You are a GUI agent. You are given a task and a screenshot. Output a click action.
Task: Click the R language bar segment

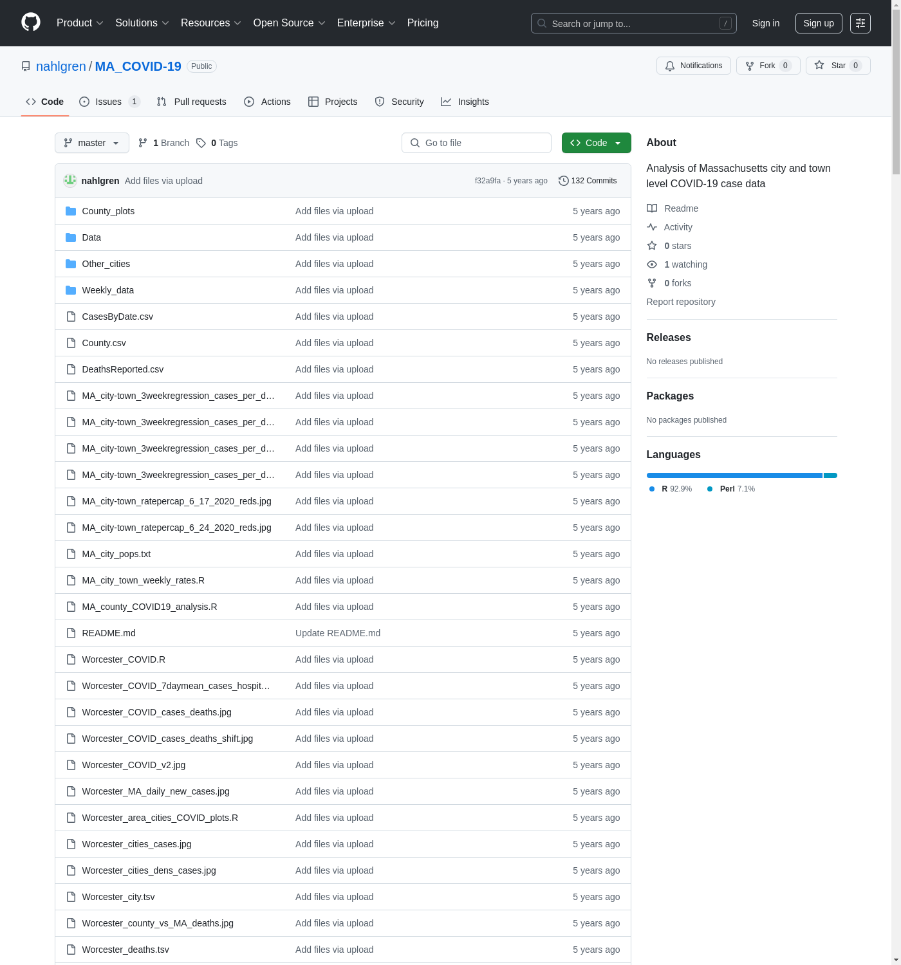pyautogui.click(x=734, y=475)
